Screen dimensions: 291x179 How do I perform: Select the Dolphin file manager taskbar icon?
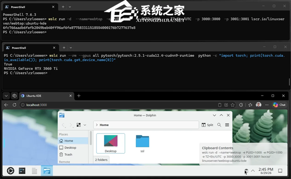(x=47, y=171)
